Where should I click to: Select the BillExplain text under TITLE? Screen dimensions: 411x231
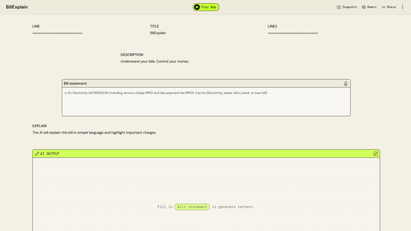tap(158, 33)
